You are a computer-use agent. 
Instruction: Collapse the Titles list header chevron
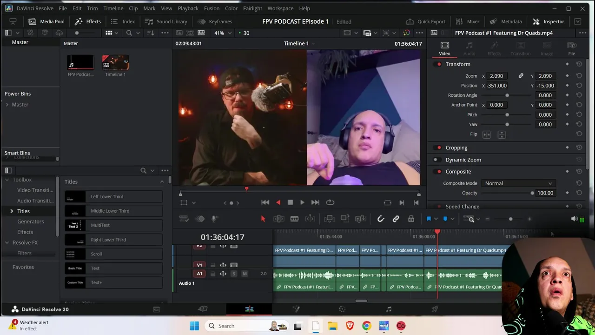click(162, 181)
